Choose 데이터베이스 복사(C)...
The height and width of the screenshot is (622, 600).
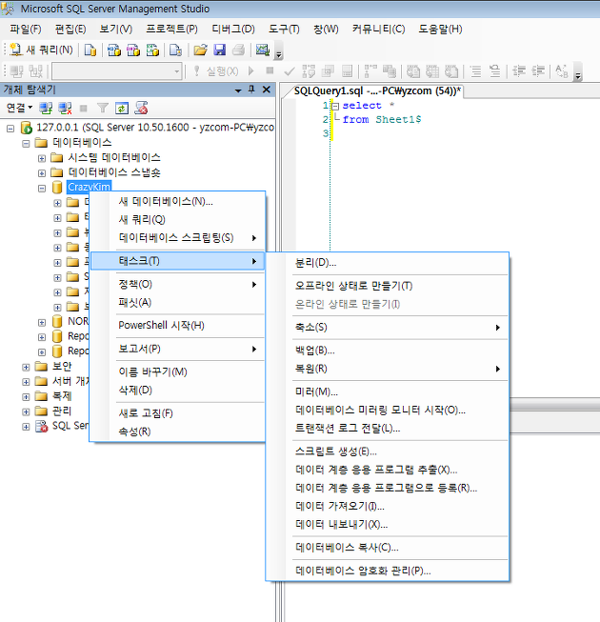(x=387, y=548)
